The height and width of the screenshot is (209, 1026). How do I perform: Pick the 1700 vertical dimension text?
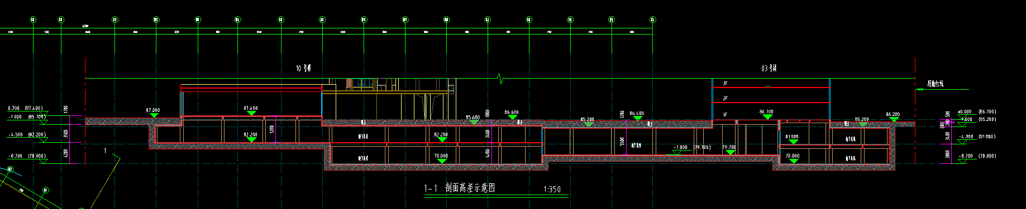[x=66, y=109]
